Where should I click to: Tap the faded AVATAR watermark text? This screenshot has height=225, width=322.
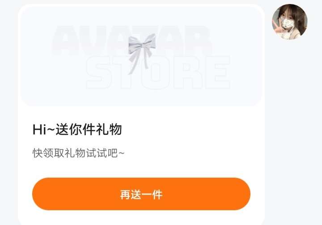click(x=131, y=40)
